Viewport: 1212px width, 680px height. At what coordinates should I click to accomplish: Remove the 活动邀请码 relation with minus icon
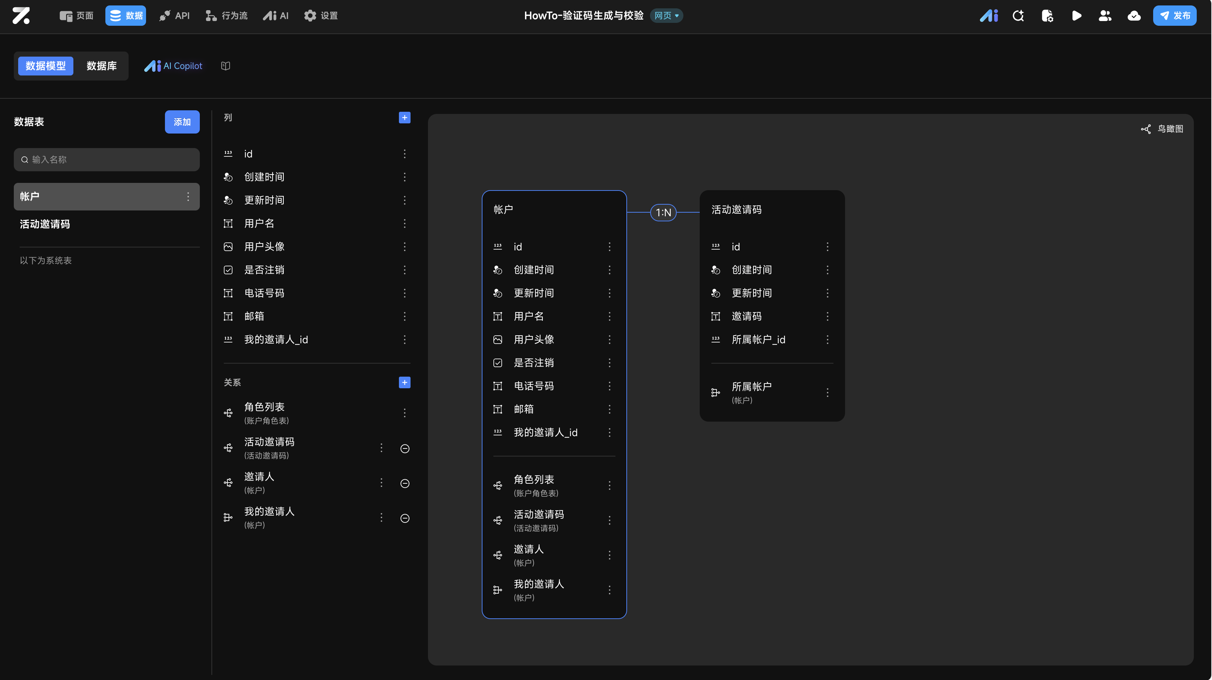pyautogui.click(x=404, y=448)
